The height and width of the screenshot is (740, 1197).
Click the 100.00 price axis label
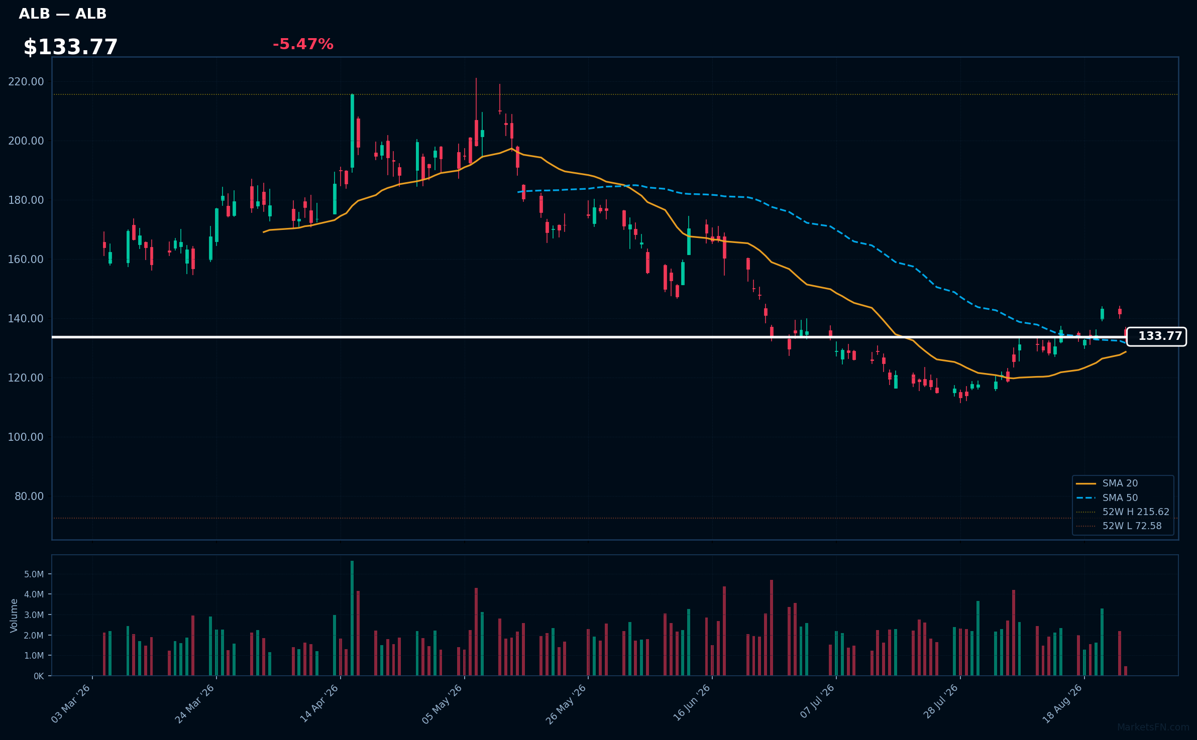[x=26, y=437]
